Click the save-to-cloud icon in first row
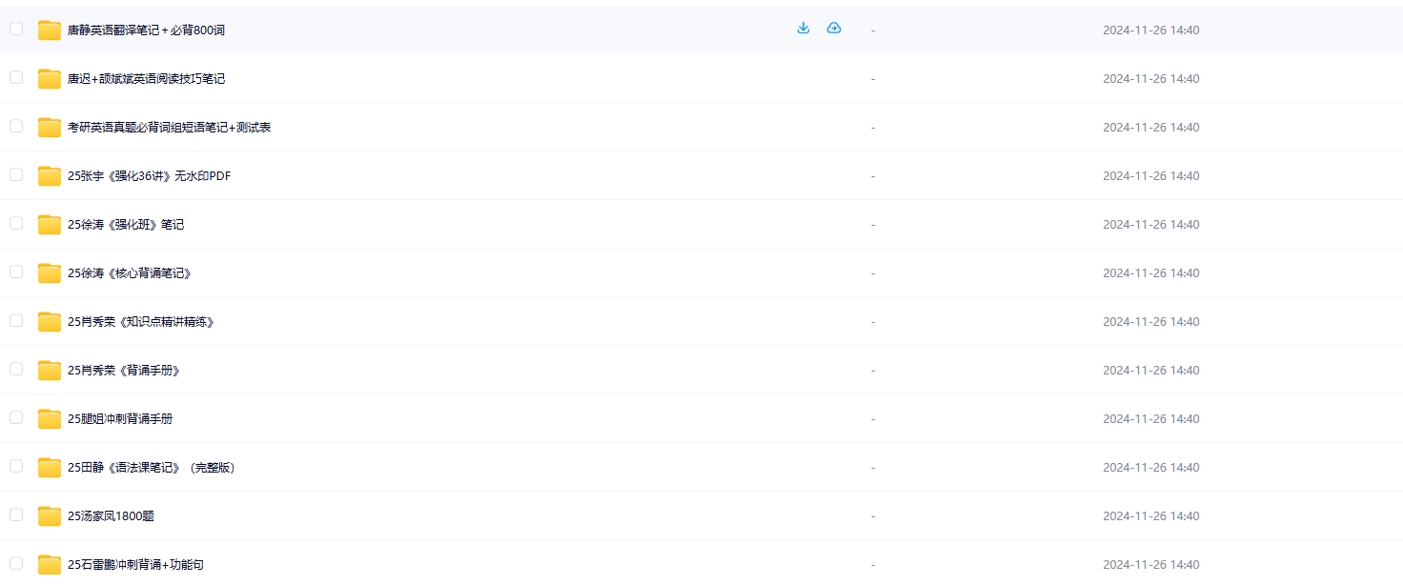The width and height of the screenshot is (1403, 585). point(834,29)
